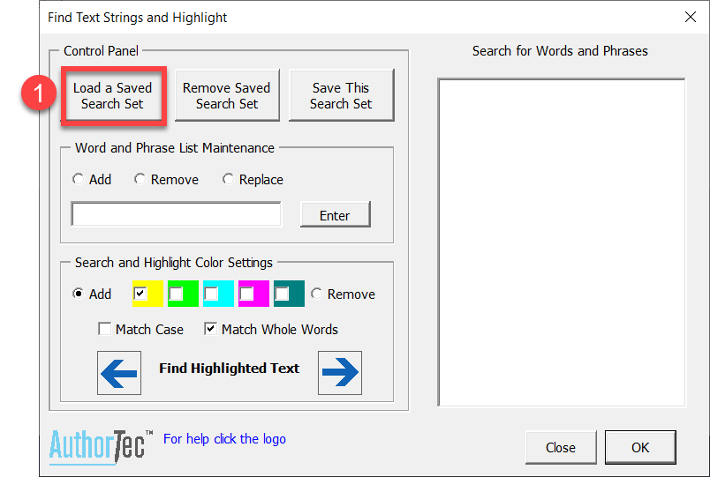The height and width of the screenshot is (477, 710).
Task: Click the word and phrase text input field
Action: pos(176,214)
